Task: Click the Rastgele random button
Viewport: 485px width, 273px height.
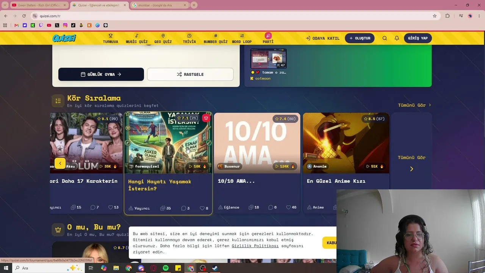Action: [x=190, y=74]
